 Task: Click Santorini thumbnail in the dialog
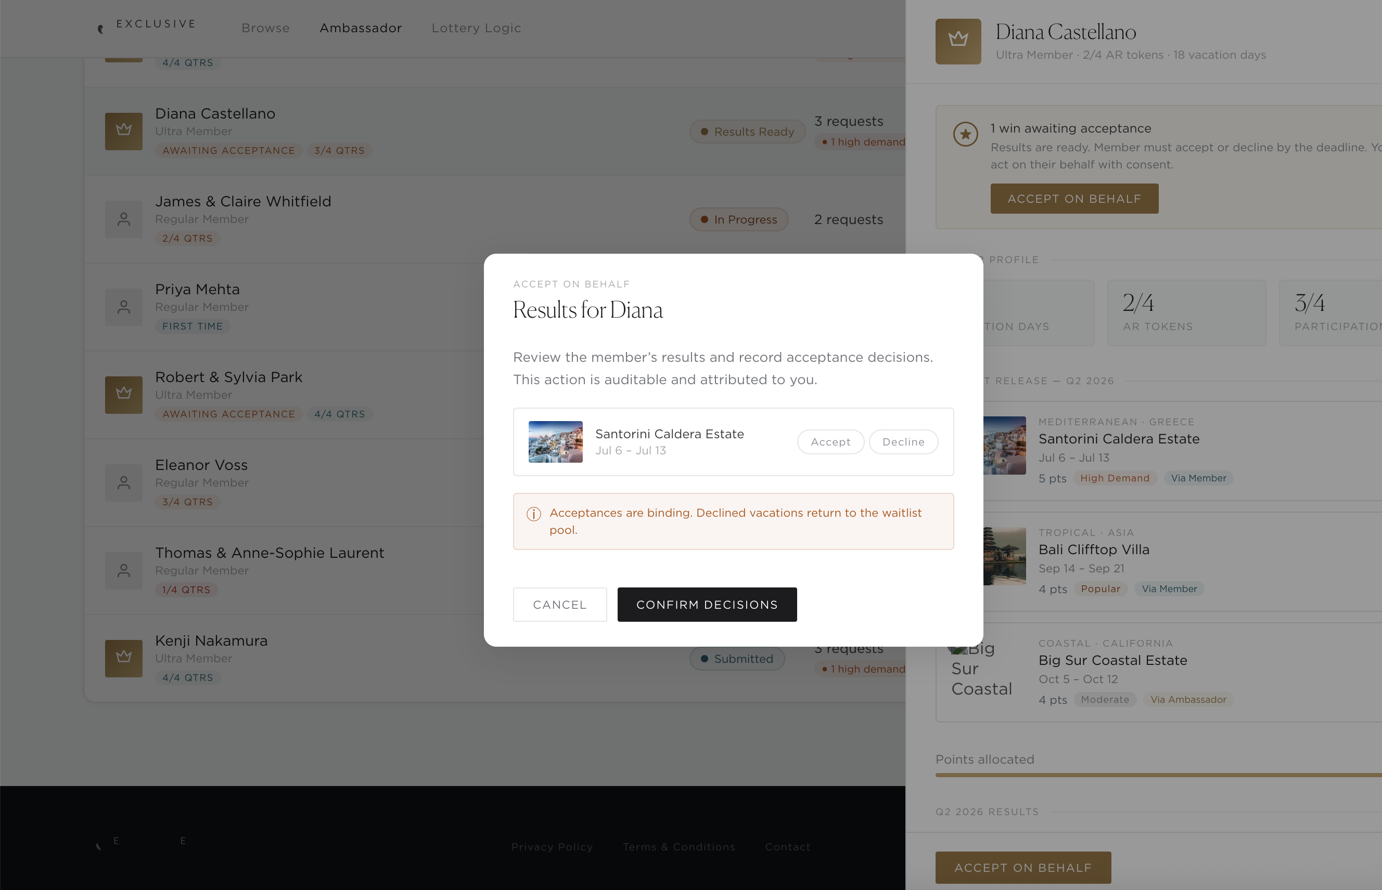tap(555, 441)
